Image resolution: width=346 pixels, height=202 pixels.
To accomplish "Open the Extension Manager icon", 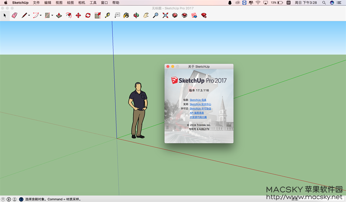I will tap(204, 16).
